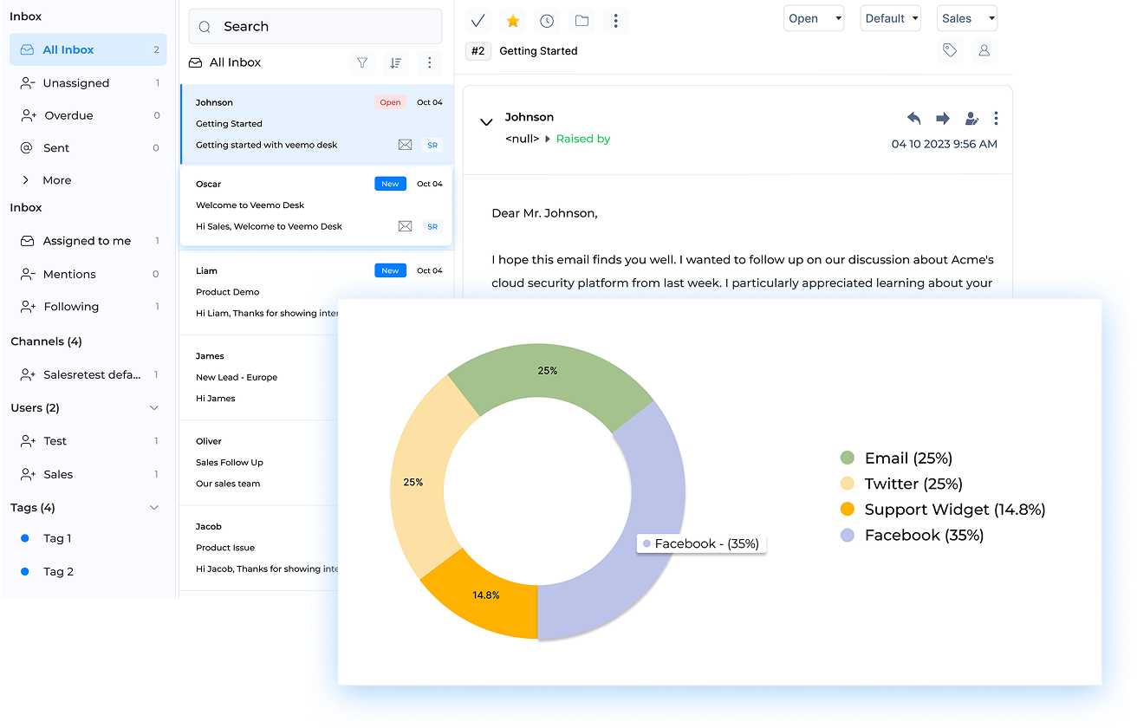
Task: Click the SR badge on Oscar's ticket
Action: tap(432, 226)
